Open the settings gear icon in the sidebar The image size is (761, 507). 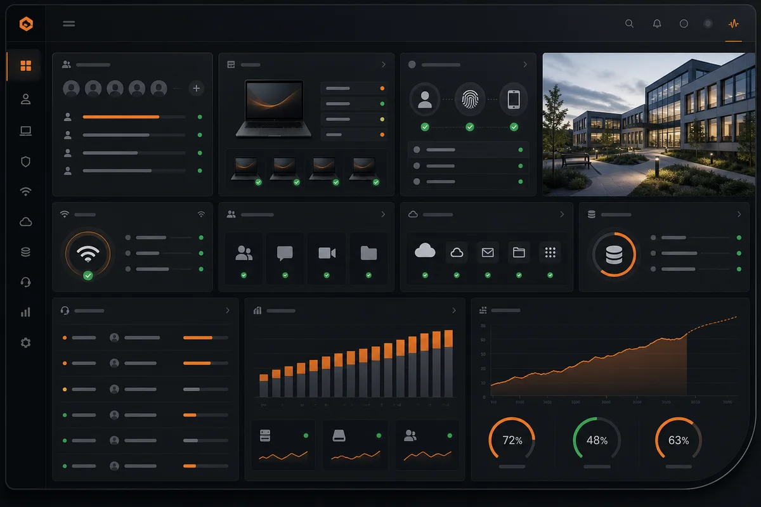[25, 343]
